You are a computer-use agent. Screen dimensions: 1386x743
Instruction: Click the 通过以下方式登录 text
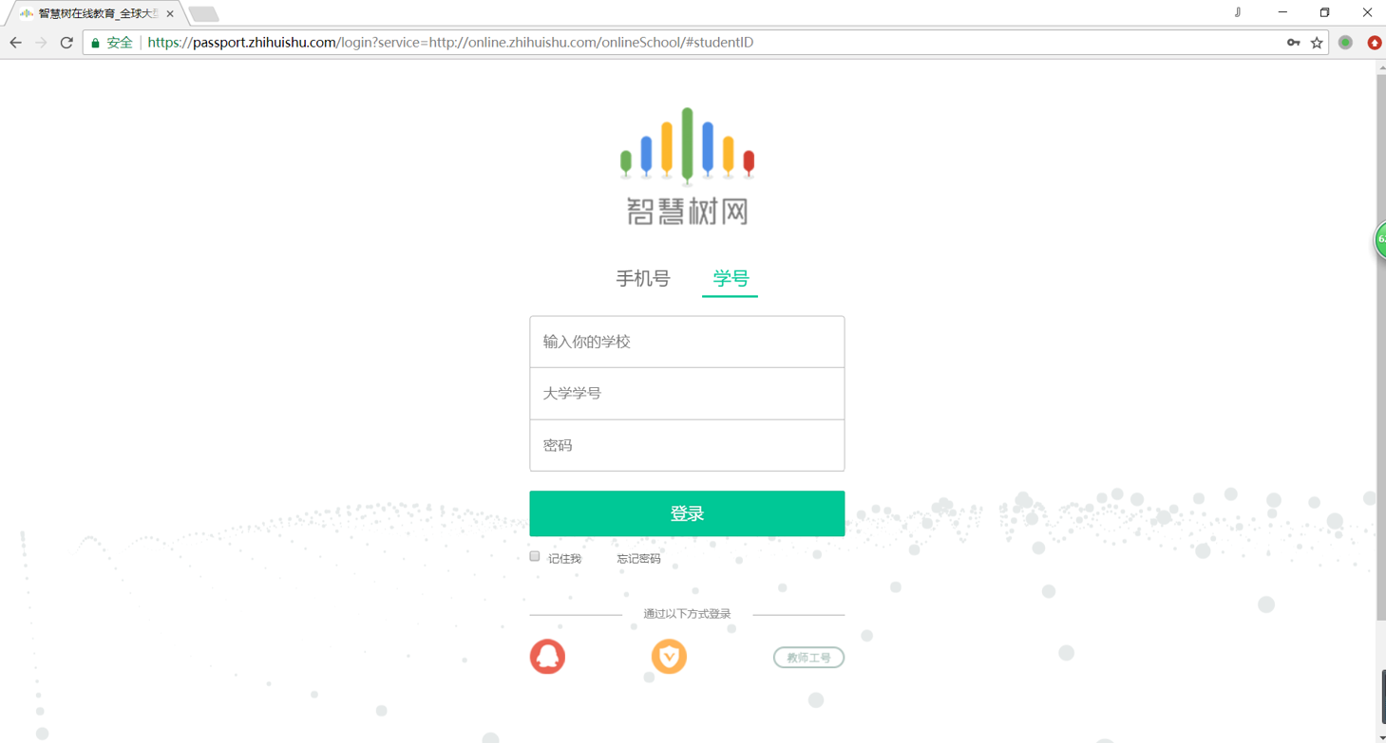click(687, 614)
